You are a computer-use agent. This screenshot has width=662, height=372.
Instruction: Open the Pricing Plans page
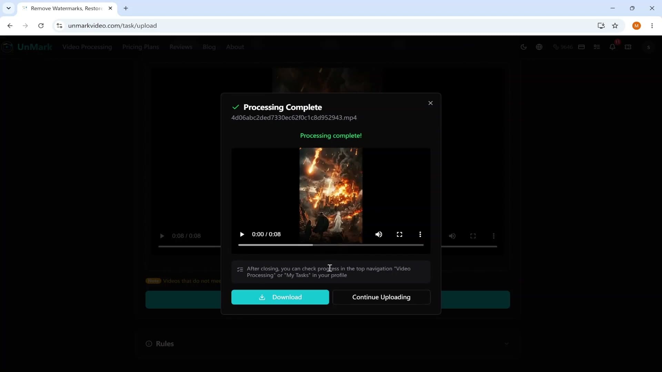pos(141,47)
